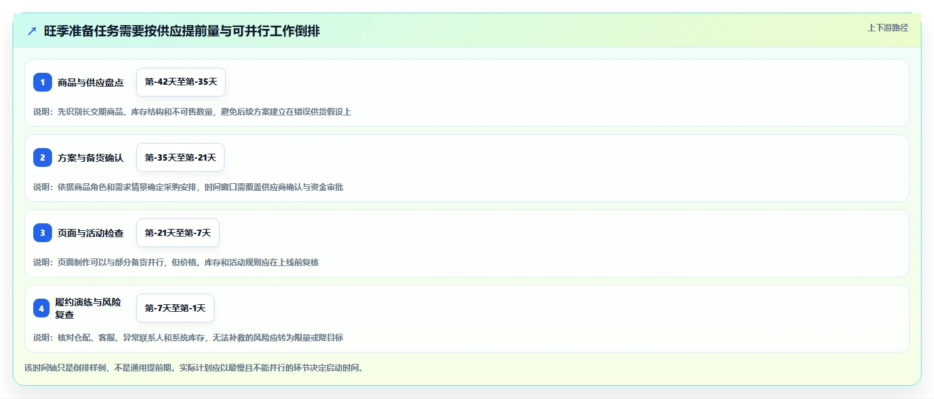Click the description starting 页面制作可以与部分备货并行
This screenshot has height=399, width=934.
[x=176, y=262]
